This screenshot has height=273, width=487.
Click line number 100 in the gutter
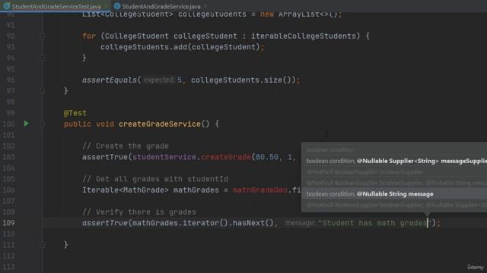coord(8,124)
